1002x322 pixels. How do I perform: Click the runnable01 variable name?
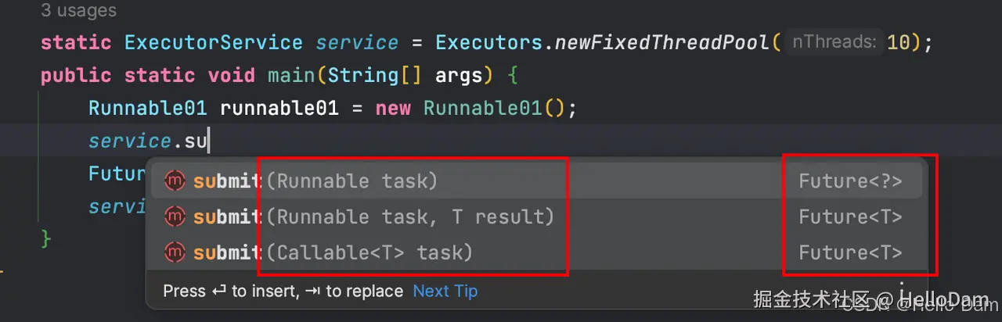tap(279, 108)
